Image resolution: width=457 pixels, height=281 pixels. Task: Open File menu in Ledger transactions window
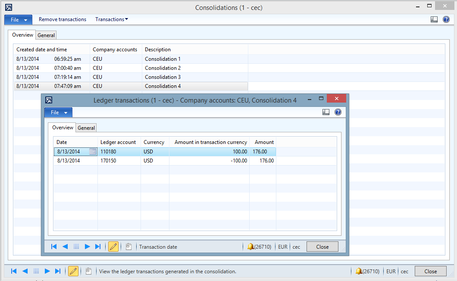(x=58, y=112)
